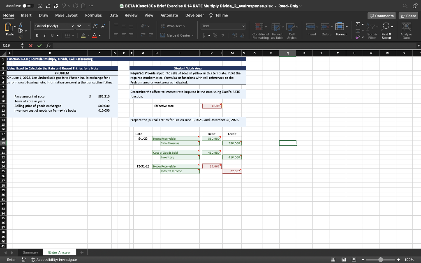The width and height of the screenshot is (421, 263).
Task: Open the Paste options dropdown arrow
Action: (15, 27)
